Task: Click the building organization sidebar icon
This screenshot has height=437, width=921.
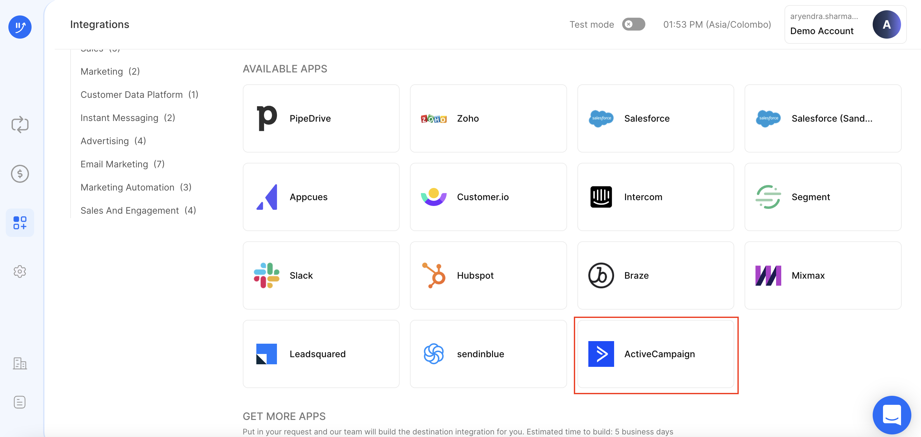Action: [x=20, y=363]
